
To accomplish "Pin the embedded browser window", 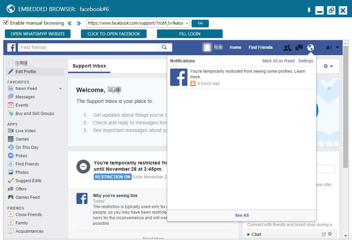I will 309,10.
